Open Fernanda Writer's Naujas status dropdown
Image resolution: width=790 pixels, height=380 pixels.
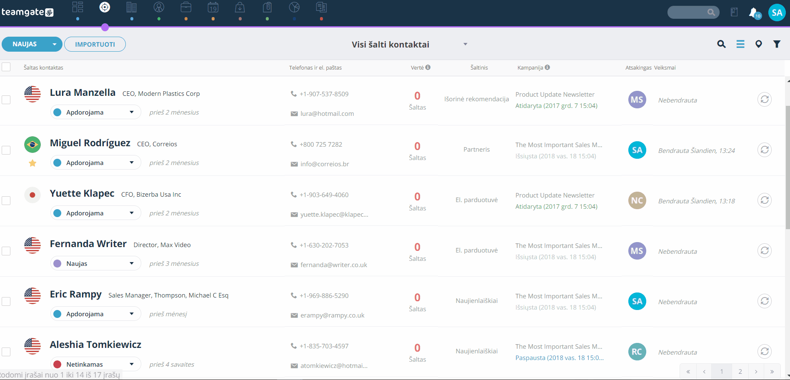[96, 263]
